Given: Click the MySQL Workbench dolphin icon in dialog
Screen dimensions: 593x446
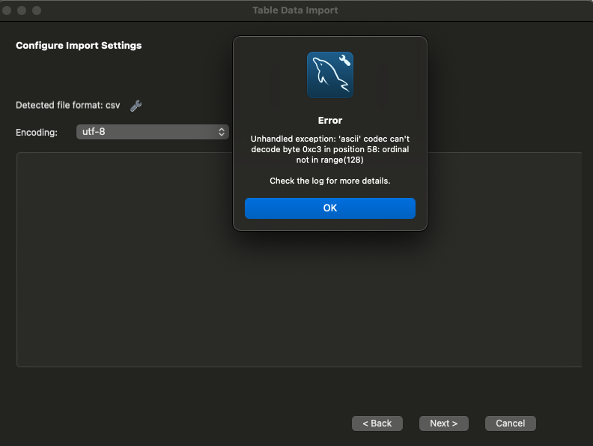Looking at the screenshot, I should tap(329, 75).
